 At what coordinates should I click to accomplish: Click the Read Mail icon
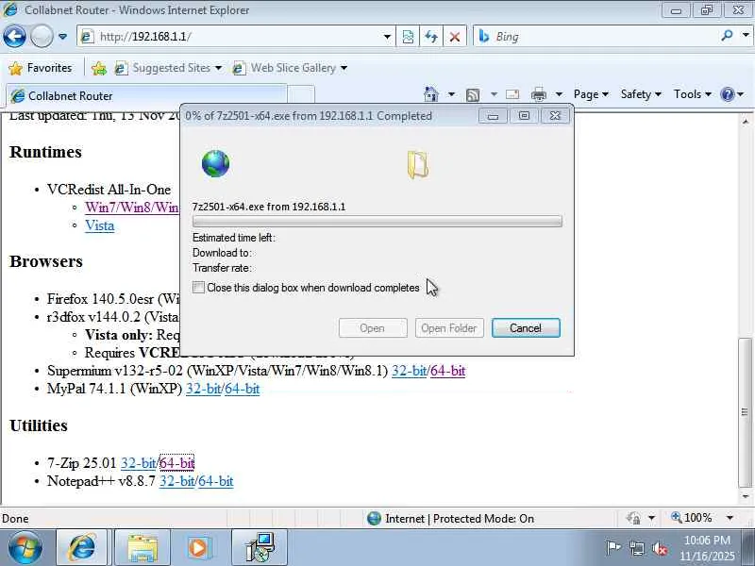click(512, 94)
